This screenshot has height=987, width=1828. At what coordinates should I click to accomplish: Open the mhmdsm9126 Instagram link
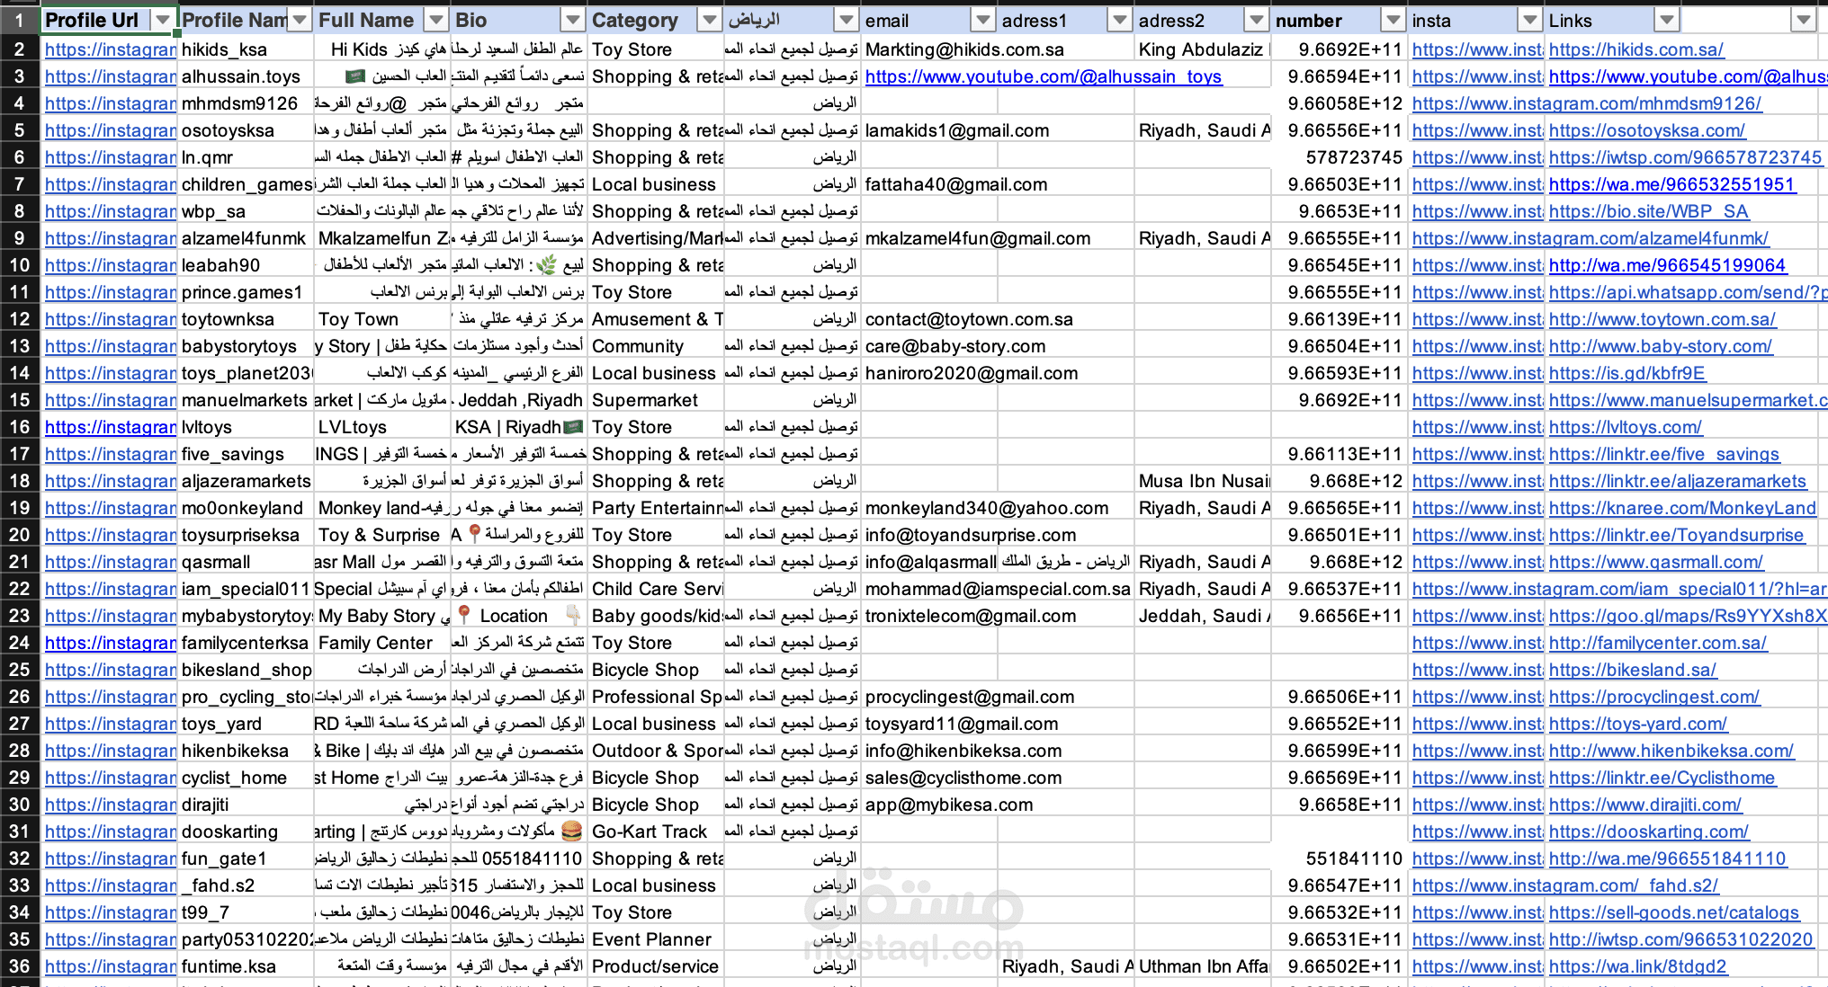[1587, 103]
